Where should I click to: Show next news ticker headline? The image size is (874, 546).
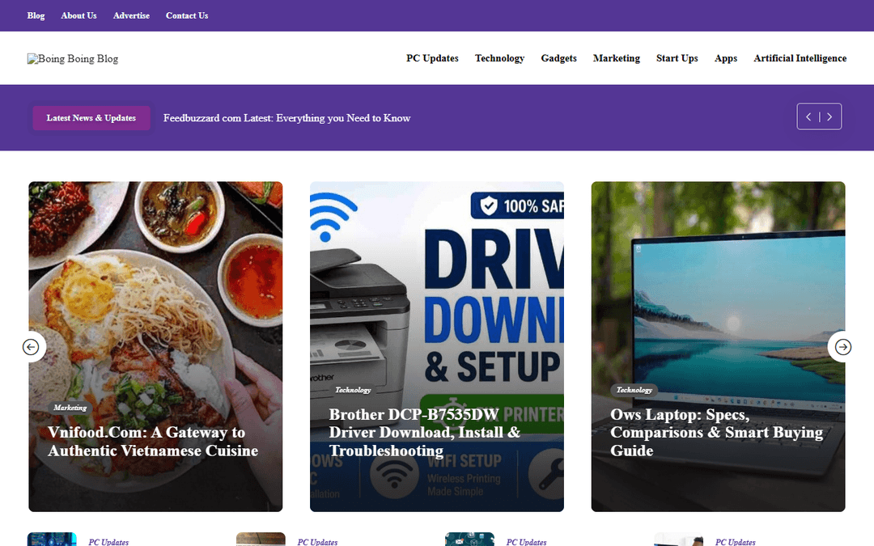829,117
